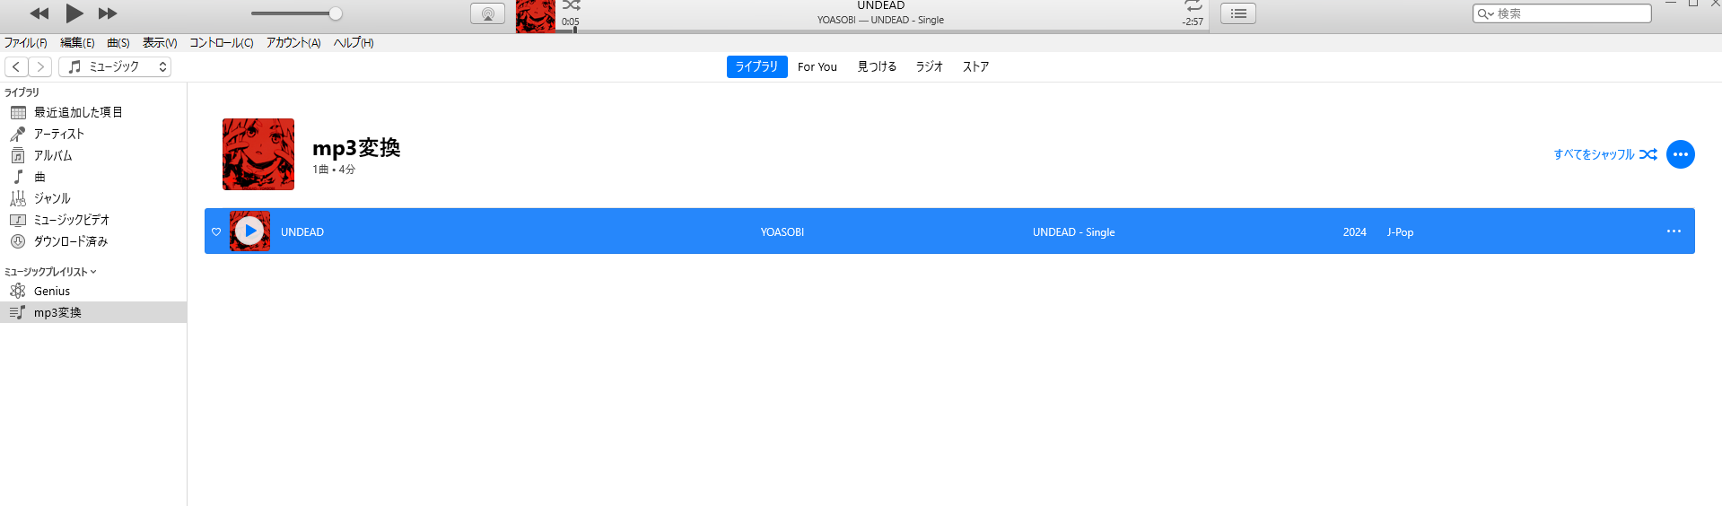The image size is (1722, 506).
Task: Skip forward to next track
Action: tap(108, 13)
